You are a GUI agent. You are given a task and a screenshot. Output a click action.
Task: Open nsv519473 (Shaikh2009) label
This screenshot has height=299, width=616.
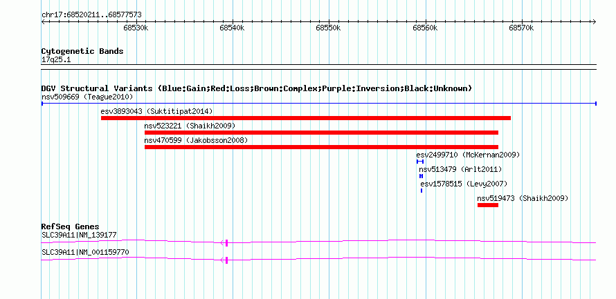[523, 198]
